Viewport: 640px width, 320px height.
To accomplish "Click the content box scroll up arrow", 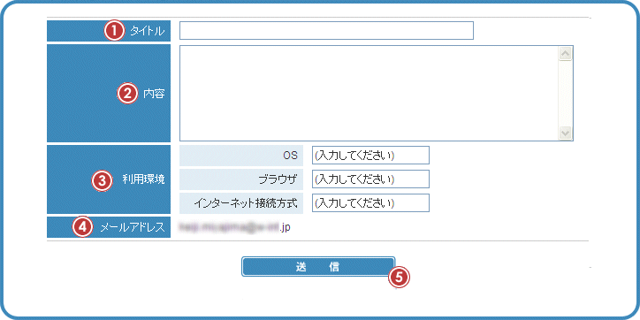I will pos(566,54).
